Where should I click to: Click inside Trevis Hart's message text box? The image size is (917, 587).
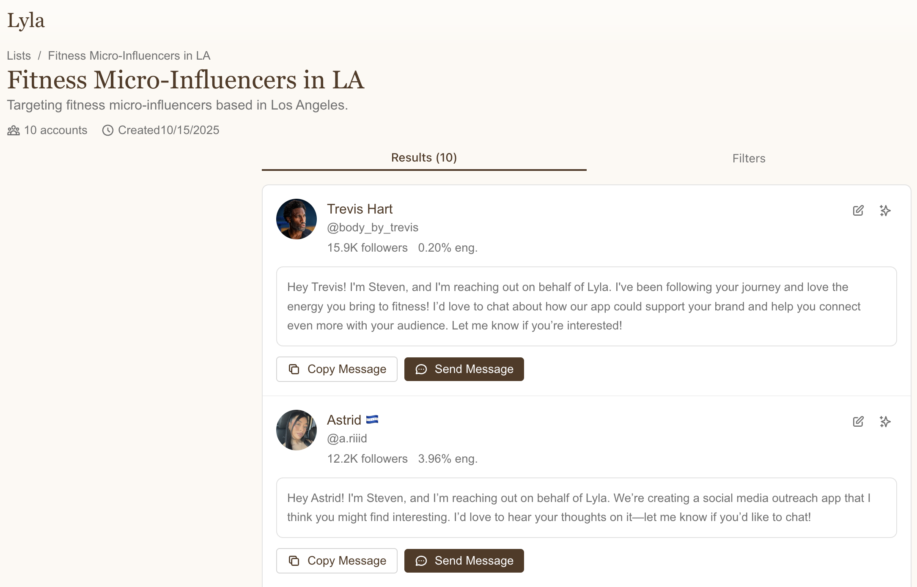coord(586,306)
